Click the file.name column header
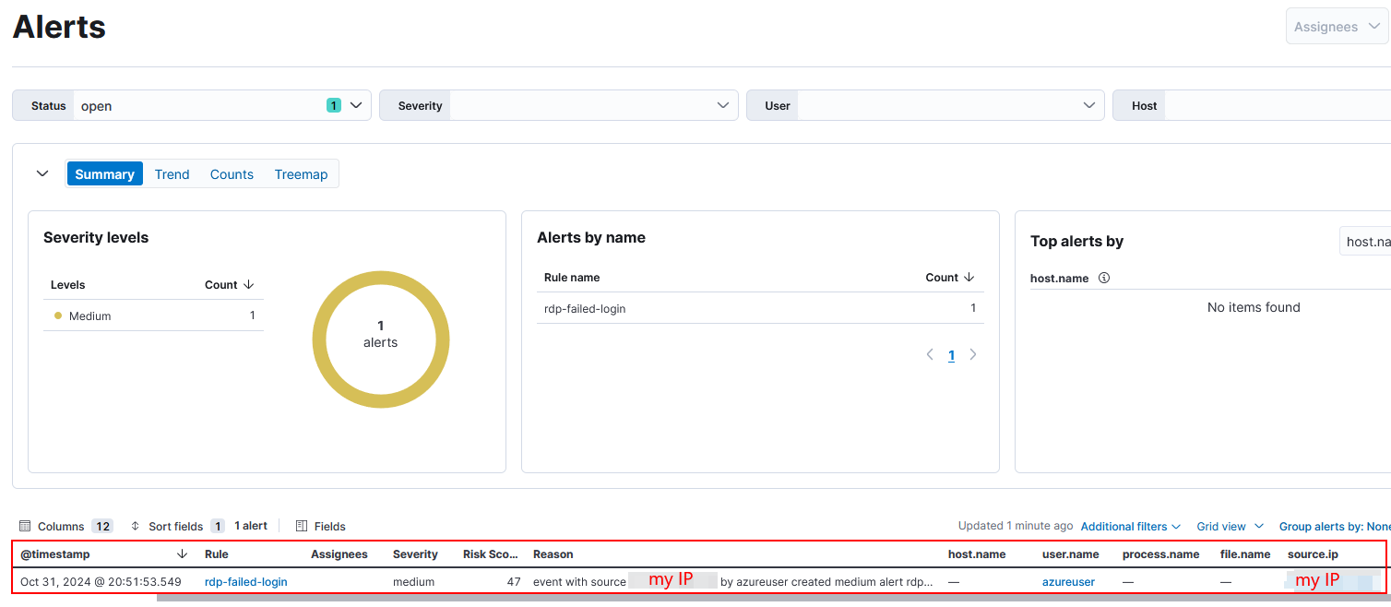 coord(1245,554)
